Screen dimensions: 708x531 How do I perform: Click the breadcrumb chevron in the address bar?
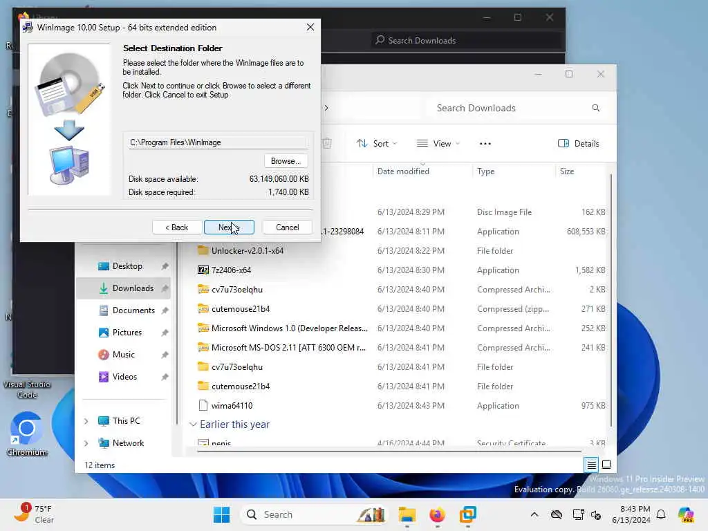[x=326, y=108]
